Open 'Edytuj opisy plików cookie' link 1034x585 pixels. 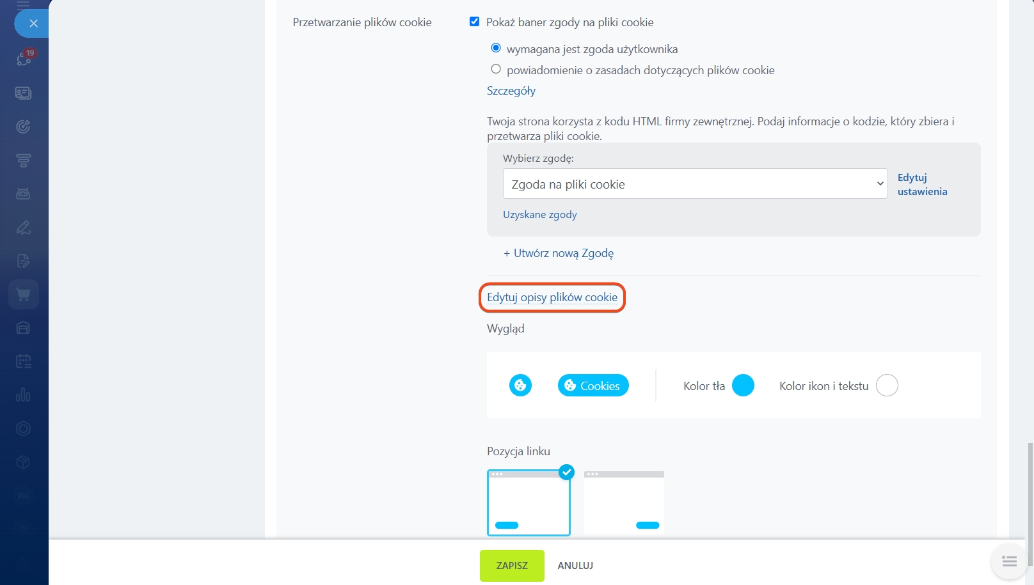point(552,297)
